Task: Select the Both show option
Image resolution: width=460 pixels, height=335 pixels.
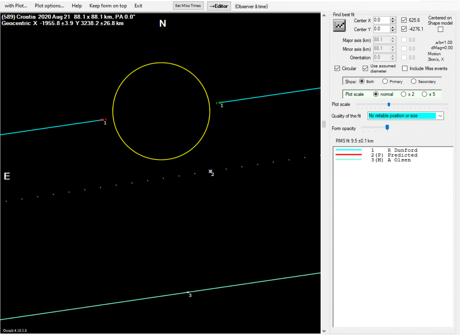Action: point(362,81)
